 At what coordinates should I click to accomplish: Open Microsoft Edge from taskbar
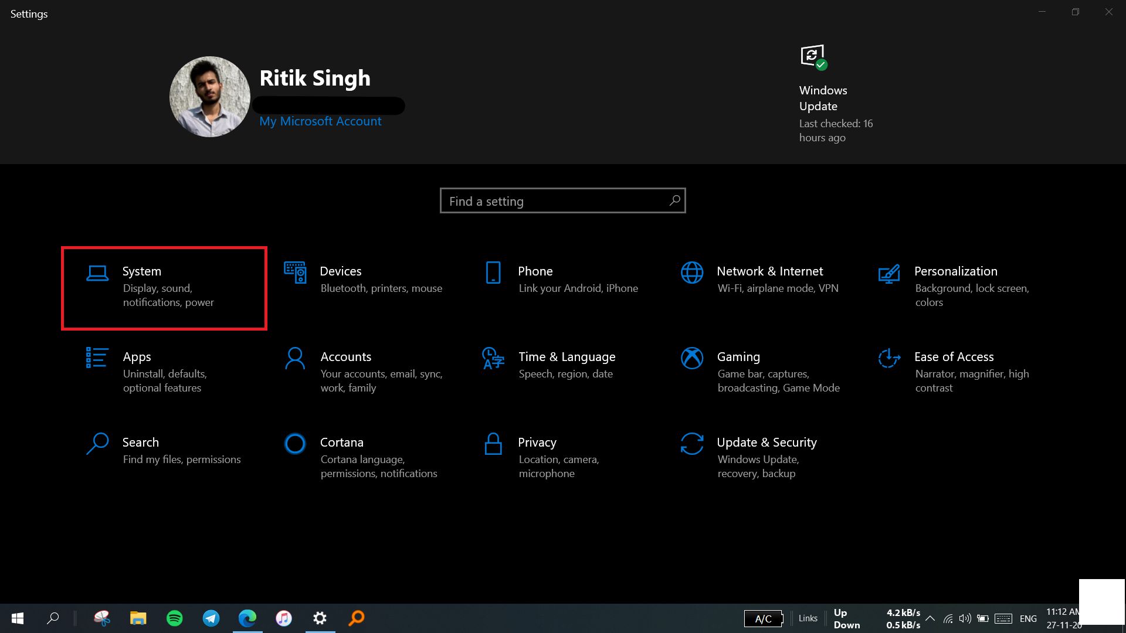(x=248, y=618)
